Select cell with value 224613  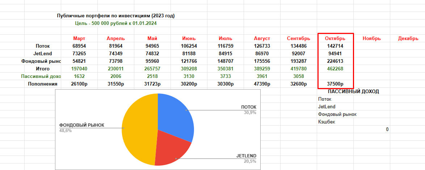335,61
